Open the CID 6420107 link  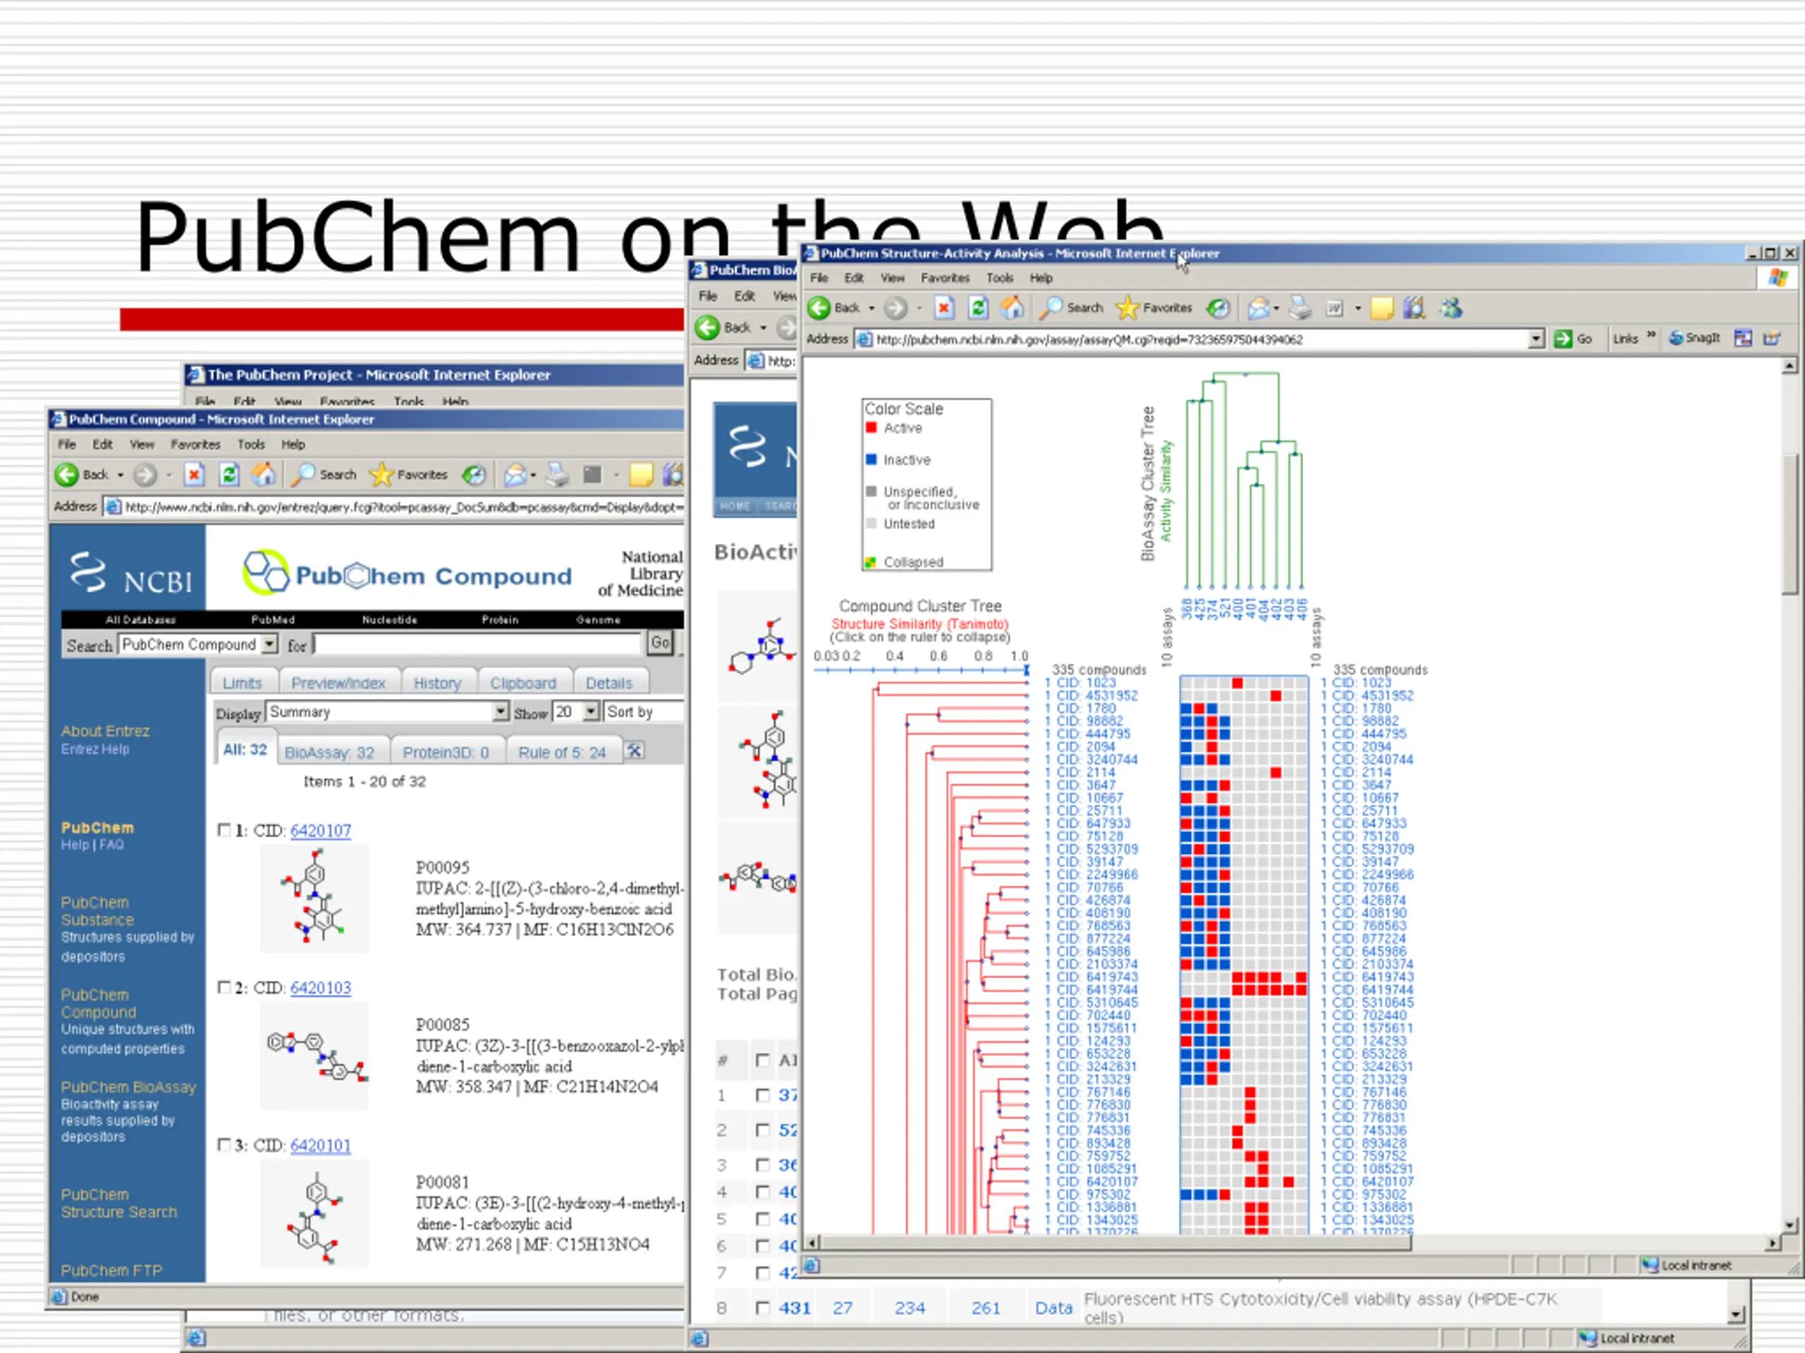[320, 830]
